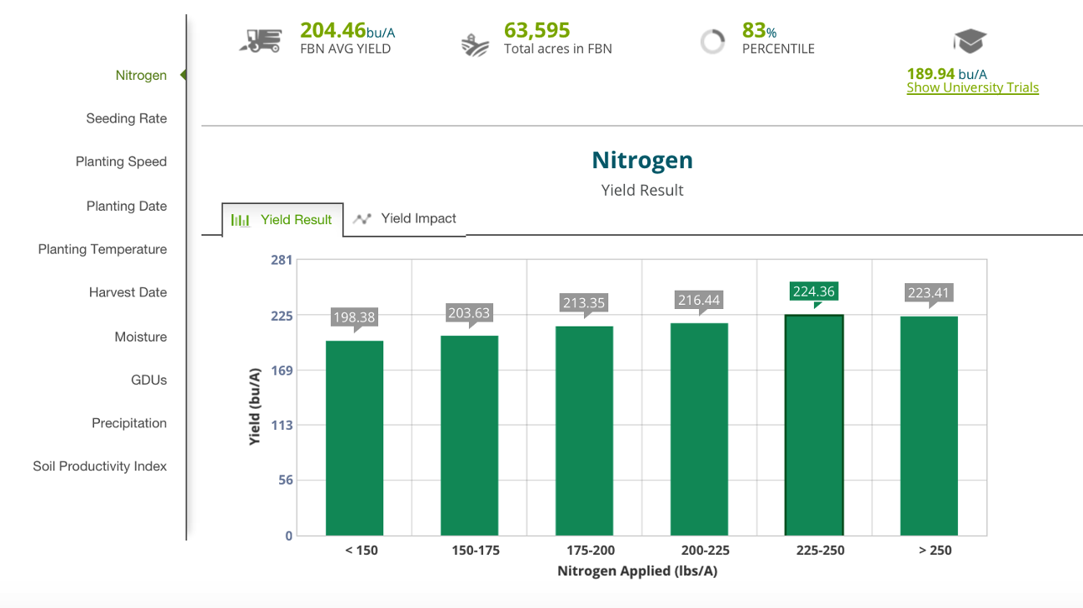Click the field acres icon
1083x608 pixels.
[475, 44]
